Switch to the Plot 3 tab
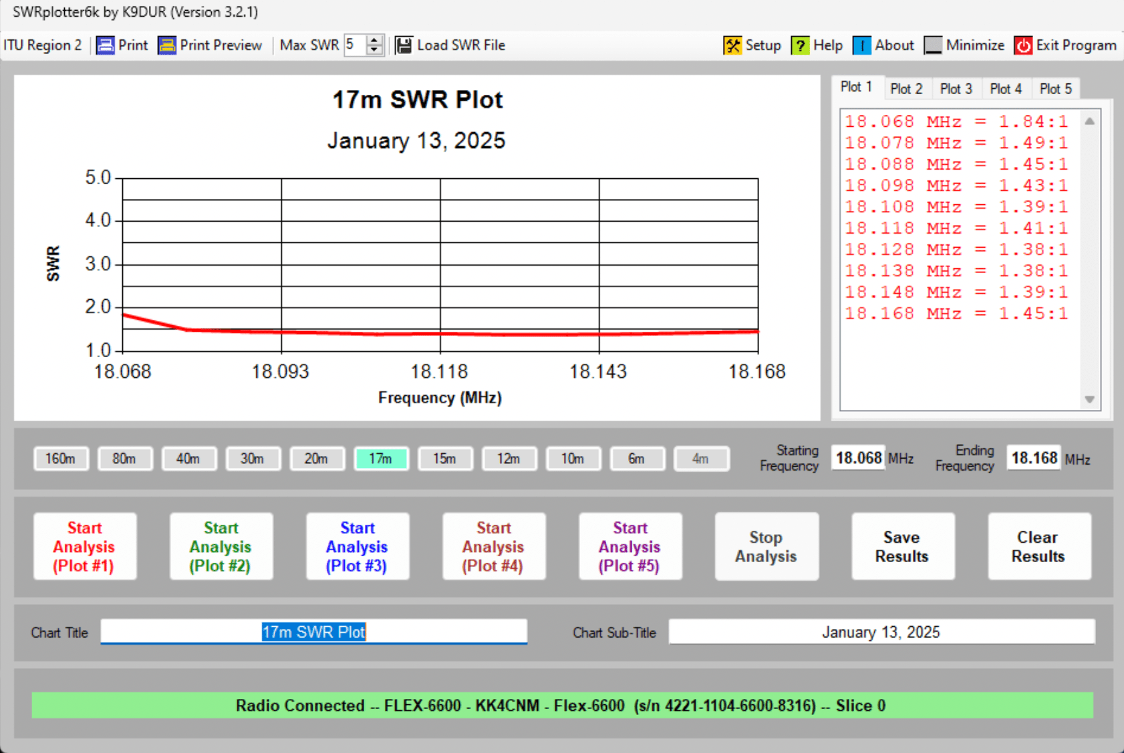The height and width of the screenshot is (753, 1124). (956, 89)
